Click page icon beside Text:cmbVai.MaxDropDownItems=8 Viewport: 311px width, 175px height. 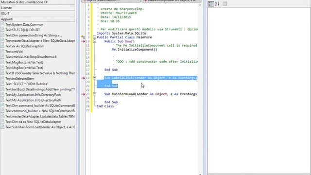point(2,57)
